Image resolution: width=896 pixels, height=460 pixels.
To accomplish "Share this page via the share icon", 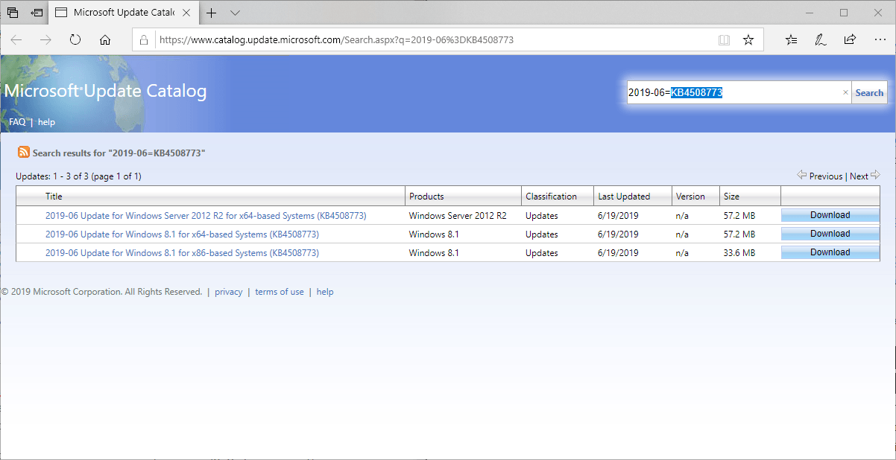I will tap(850, 40).
